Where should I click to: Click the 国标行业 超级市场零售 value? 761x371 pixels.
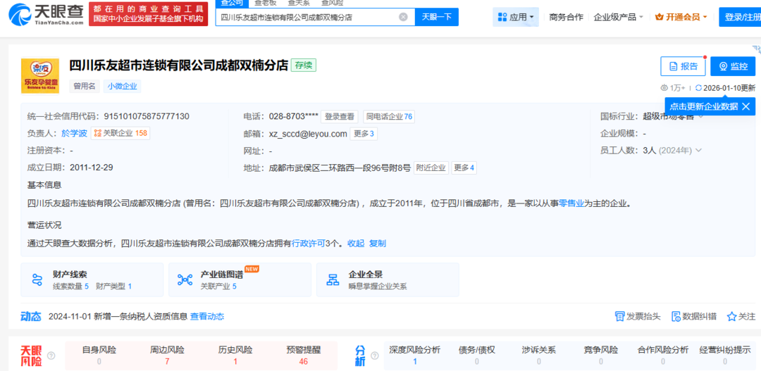[x=668, y=116]
